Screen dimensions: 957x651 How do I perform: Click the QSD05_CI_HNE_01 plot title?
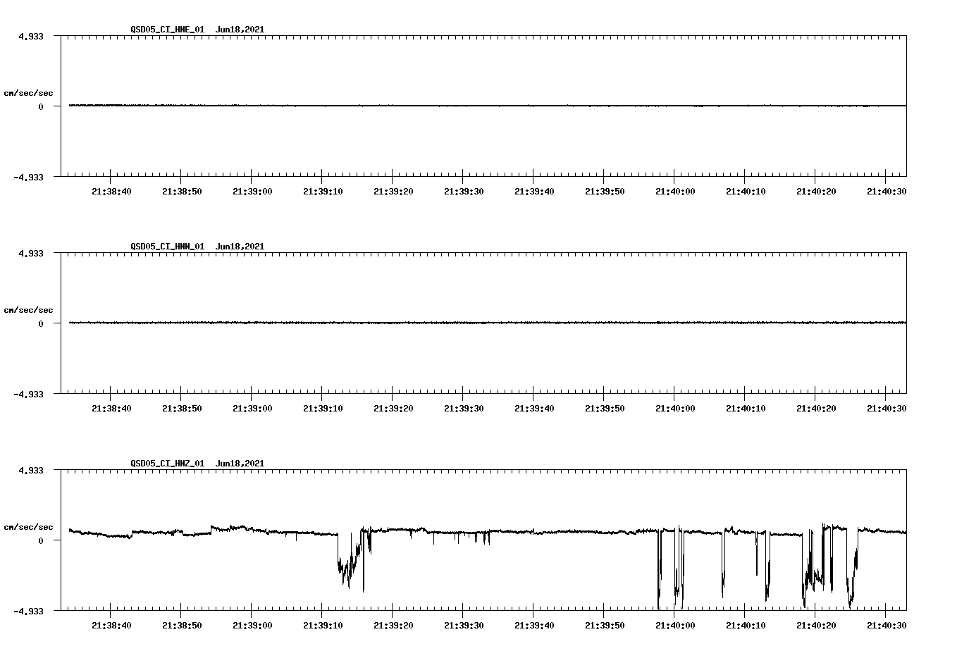(x=197, y=30)
